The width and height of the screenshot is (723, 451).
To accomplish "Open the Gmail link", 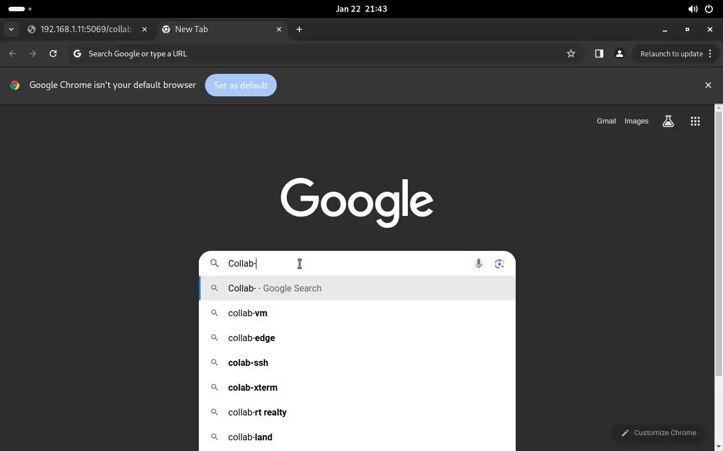I will [606, 121].
